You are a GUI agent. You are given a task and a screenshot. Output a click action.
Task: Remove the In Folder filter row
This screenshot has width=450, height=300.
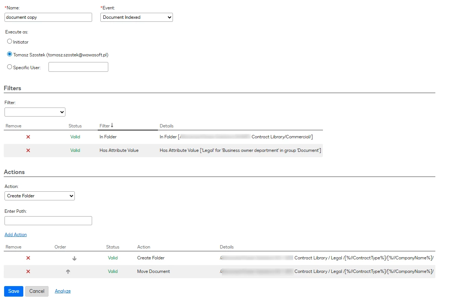click(28, 137)
